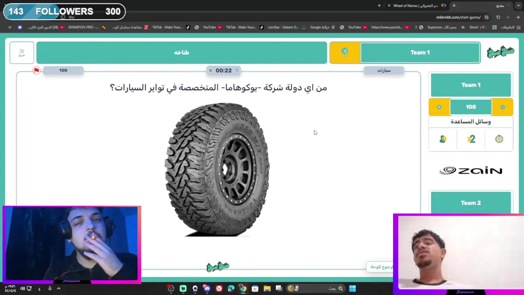Open Google خرائط maps bookmark
Viewport: 524px width, 295px height.
click(322, 27)
